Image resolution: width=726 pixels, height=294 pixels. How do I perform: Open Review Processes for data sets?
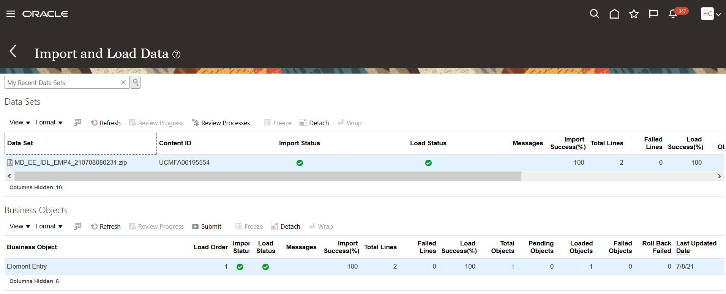221,123
